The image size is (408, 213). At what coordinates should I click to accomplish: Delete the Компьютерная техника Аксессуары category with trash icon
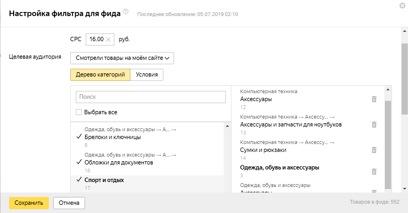374,99
